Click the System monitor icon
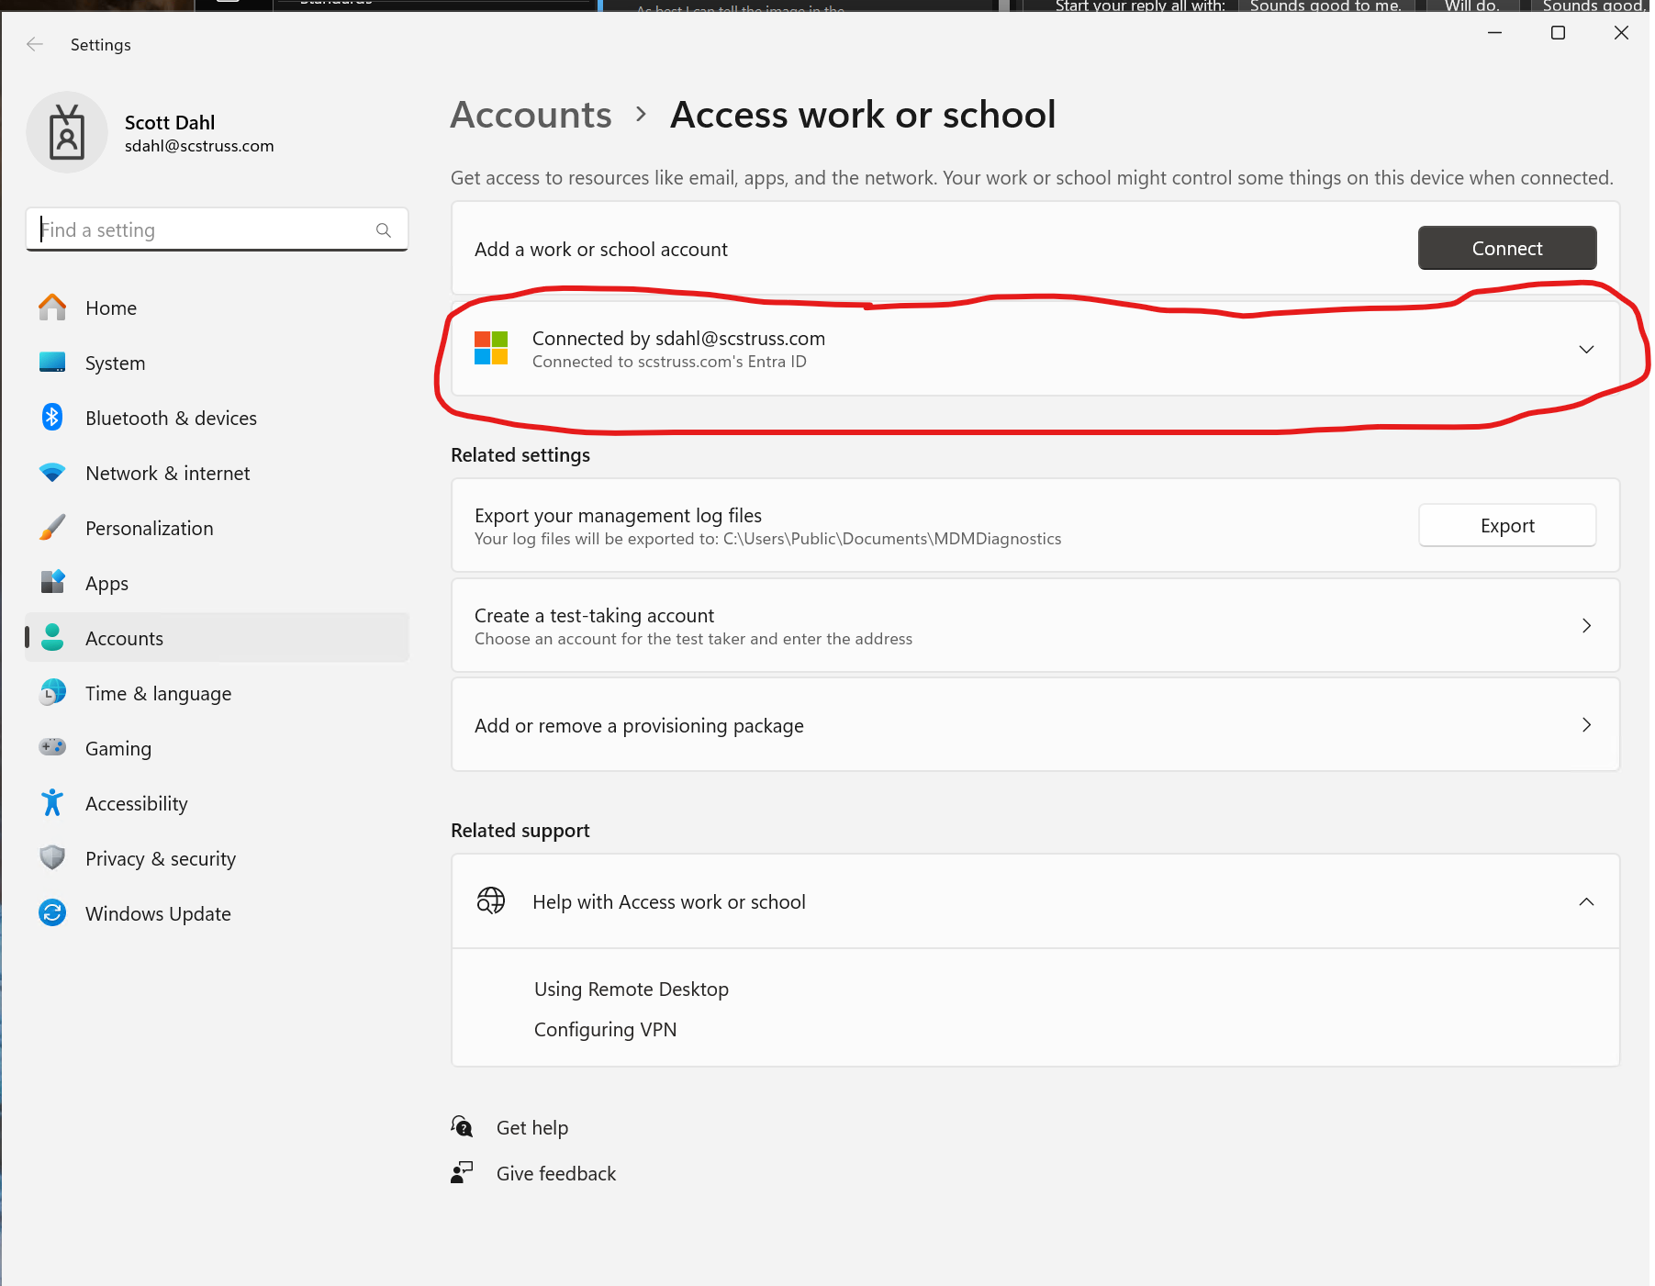 52,363
